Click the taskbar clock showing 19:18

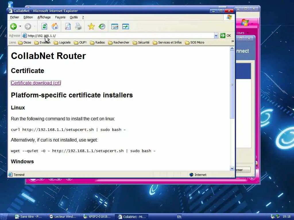(287, 217)
